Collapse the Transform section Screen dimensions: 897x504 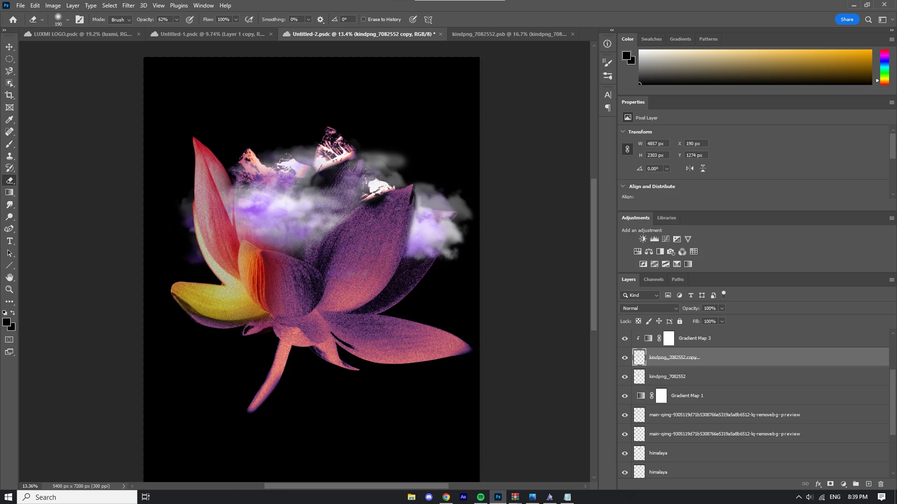pyautogui.click(x=623, y=132)
